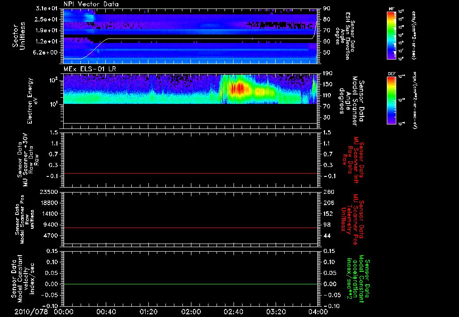Viewport: 459px width, 317px height.
Task: Click the '00:40' time axis label
Action: [x=106, y=312]
